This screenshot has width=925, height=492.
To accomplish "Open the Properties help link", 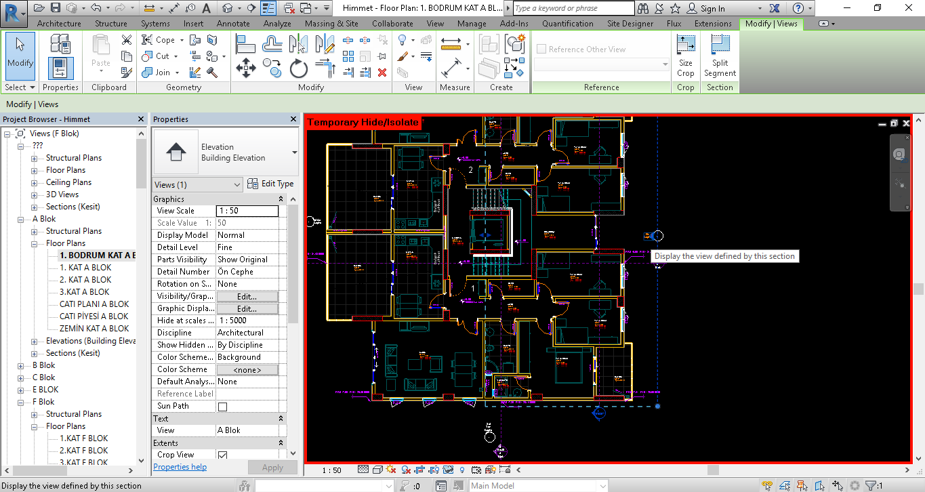I will [x=180, y=467].
